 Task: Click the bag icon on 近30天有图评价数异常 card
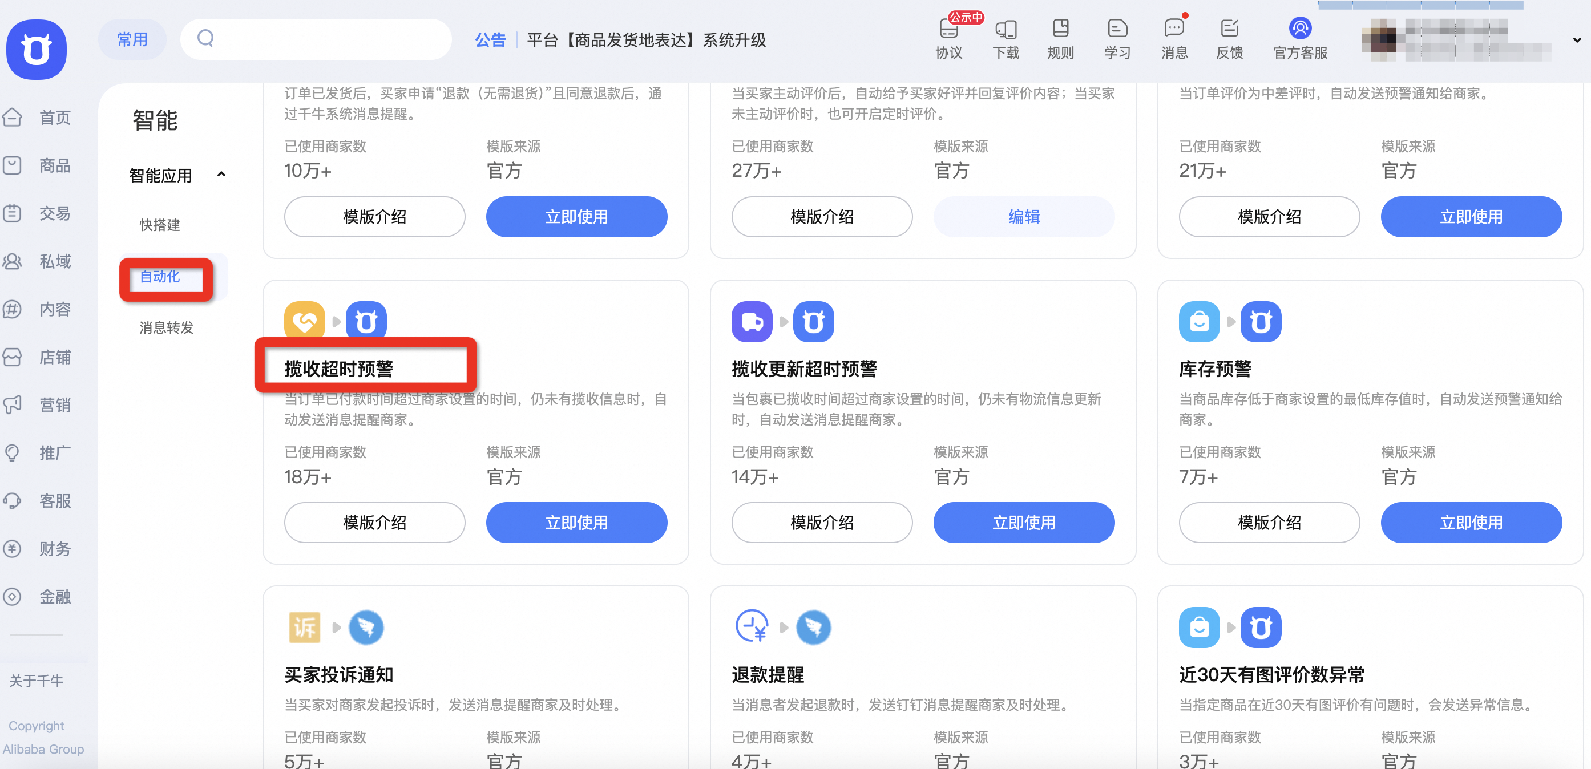[x=1199, y=627]
